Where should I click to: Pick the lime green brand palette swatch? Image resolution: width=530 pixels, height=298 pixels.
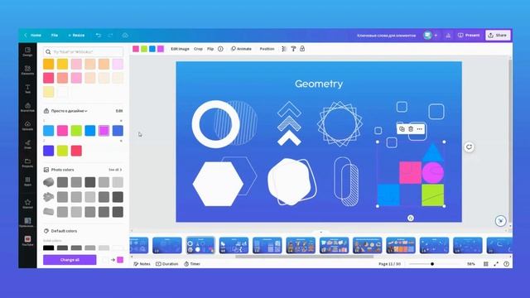pos(76,131)
